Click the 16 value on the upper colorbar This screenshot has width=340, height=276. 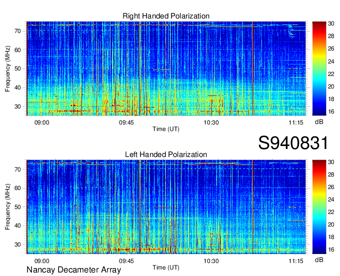pyautogui.click(x=331, y=111)
